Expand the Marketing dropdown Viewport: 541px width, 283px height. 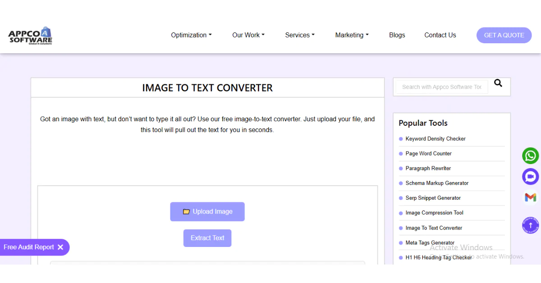[352, 35]
